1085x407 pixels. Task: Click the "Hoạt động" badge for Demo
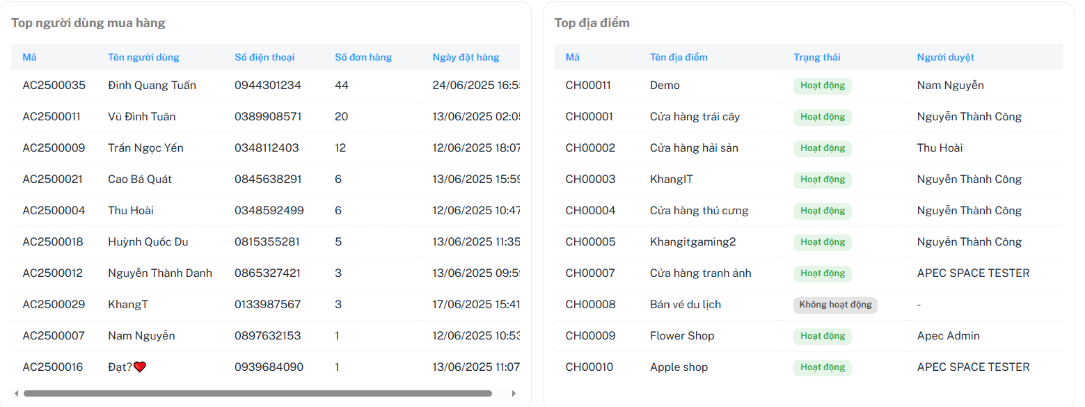click(x=822, y=86)
